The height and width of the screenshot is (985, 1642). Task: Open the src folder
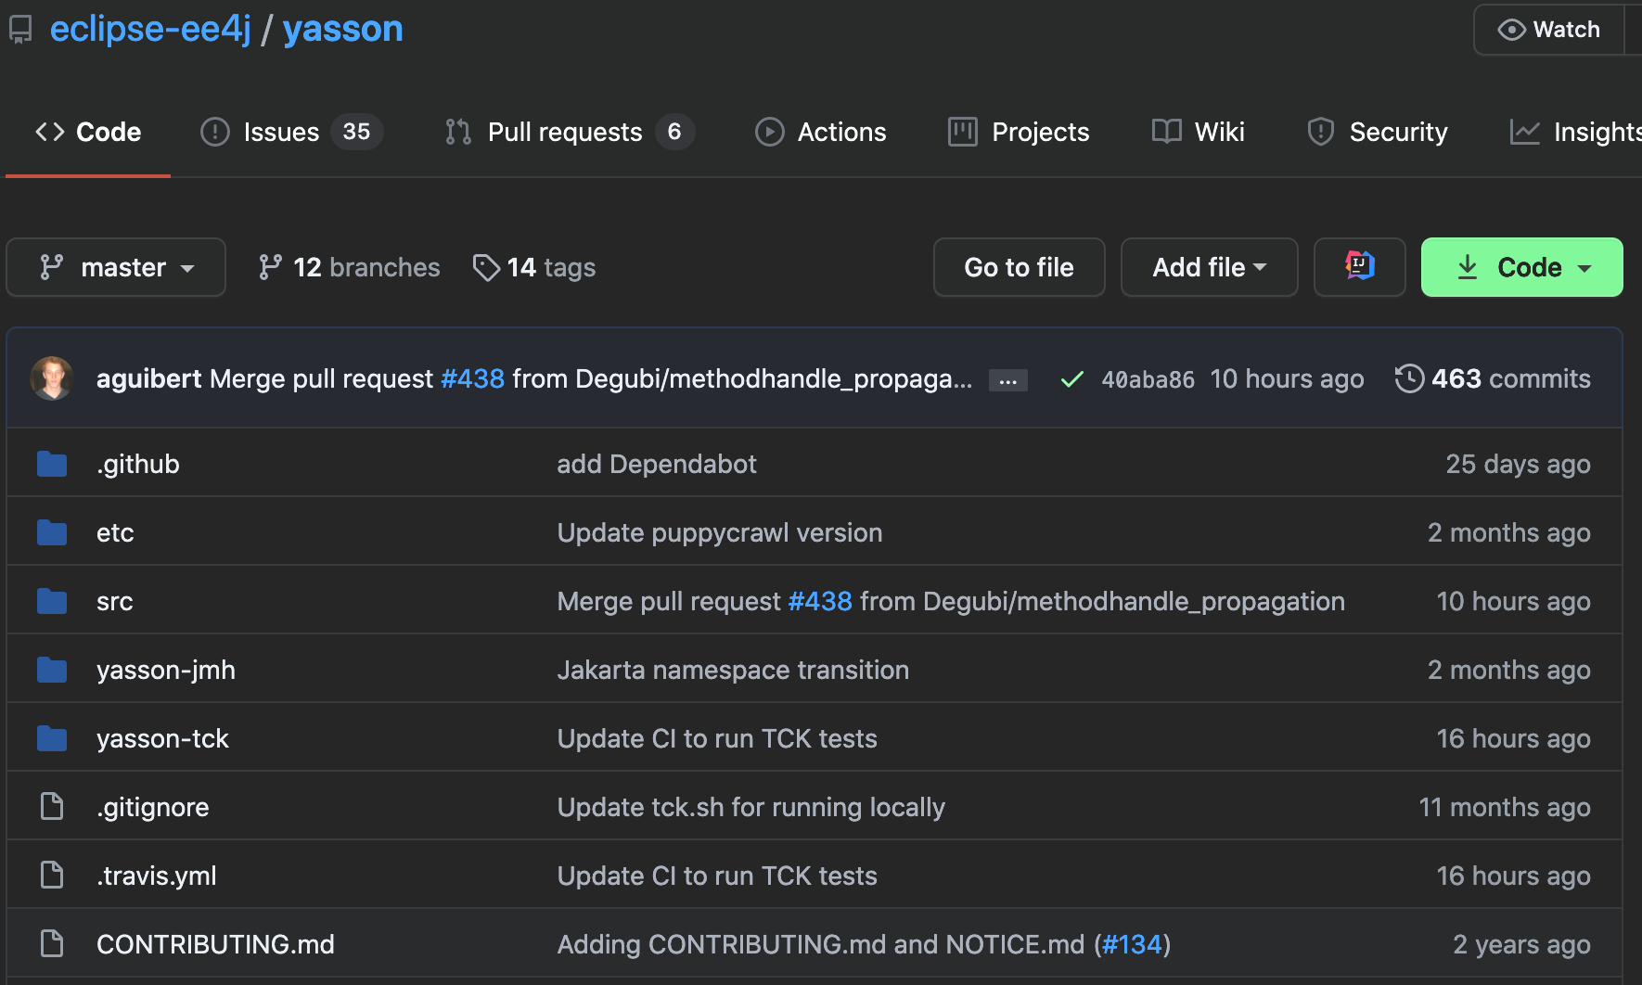tap(114, 601)
